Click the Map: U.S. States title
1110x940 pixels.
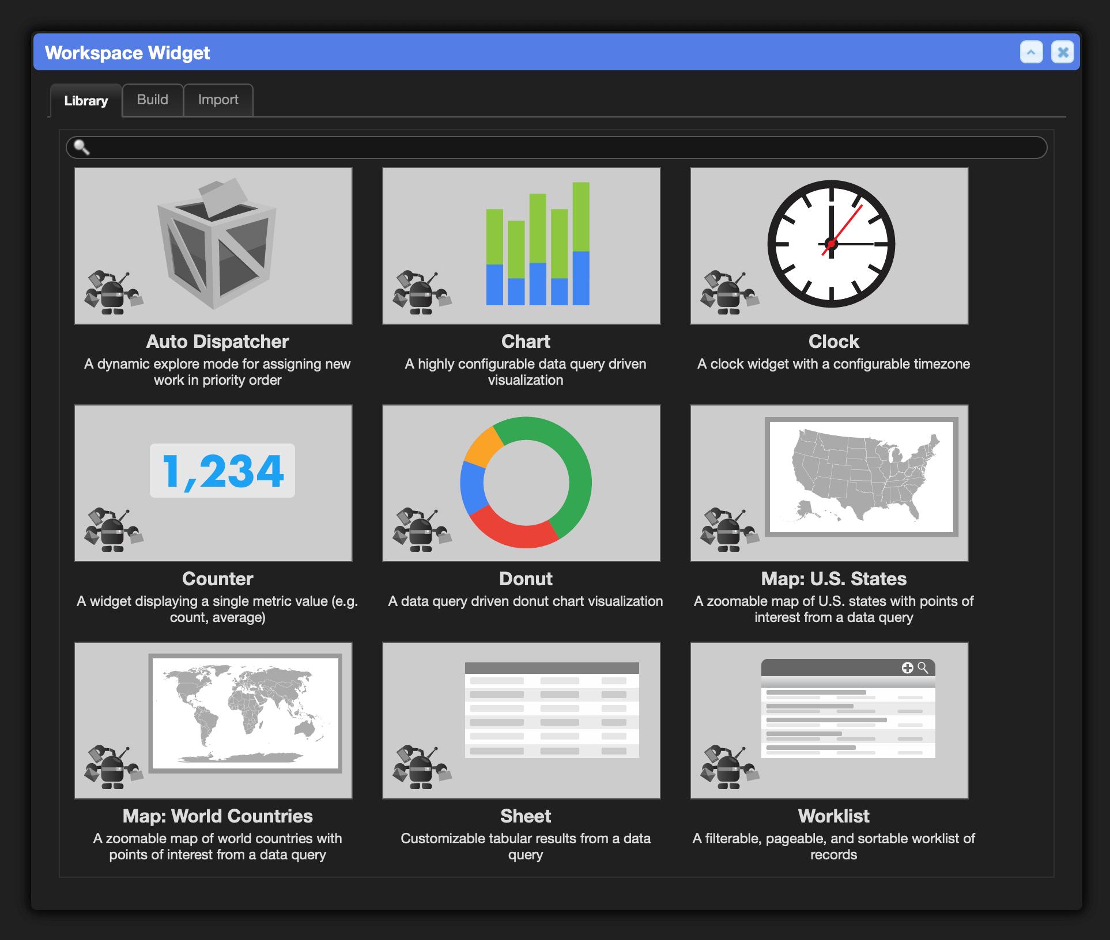coord(834,579)
